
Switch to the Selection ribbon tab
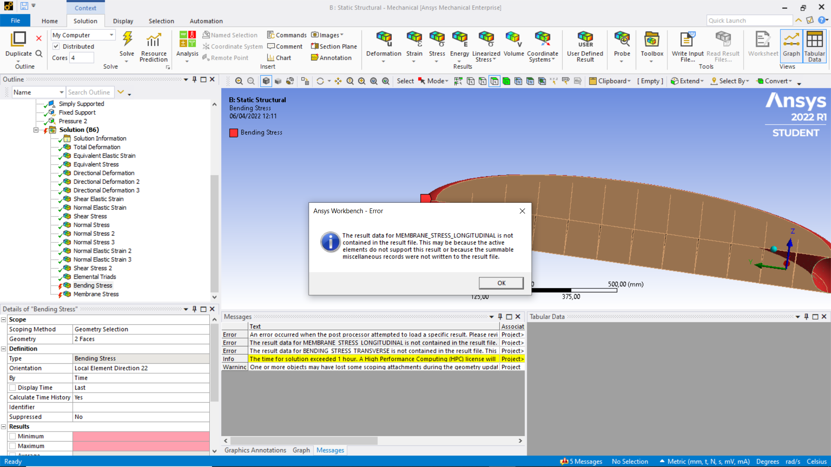pyautogui.click(x=161, y=21)
